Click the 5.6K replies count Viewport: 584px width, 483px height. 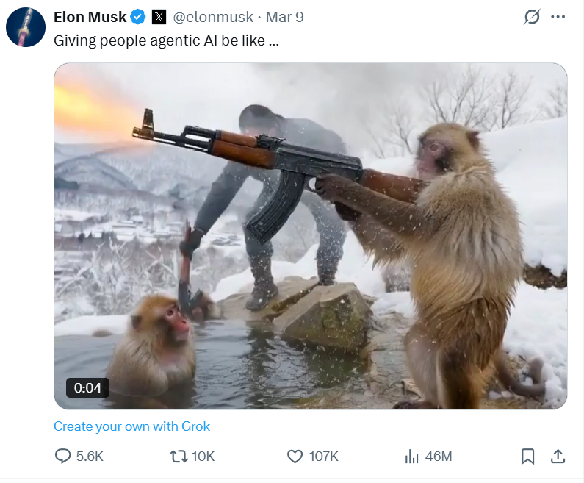[90, 457]
